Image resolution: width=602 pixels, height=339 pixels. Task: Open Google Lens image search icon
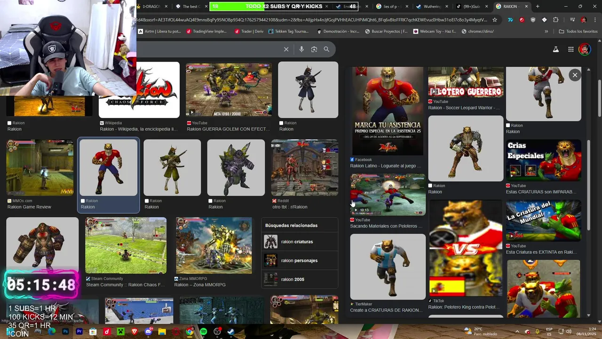[314, 49]
